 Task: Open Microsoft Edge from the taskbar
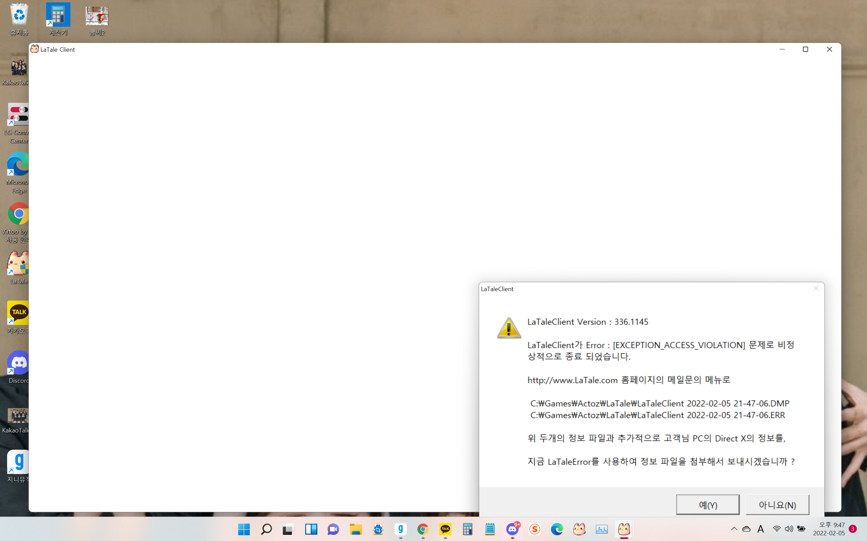coord(557,529)
